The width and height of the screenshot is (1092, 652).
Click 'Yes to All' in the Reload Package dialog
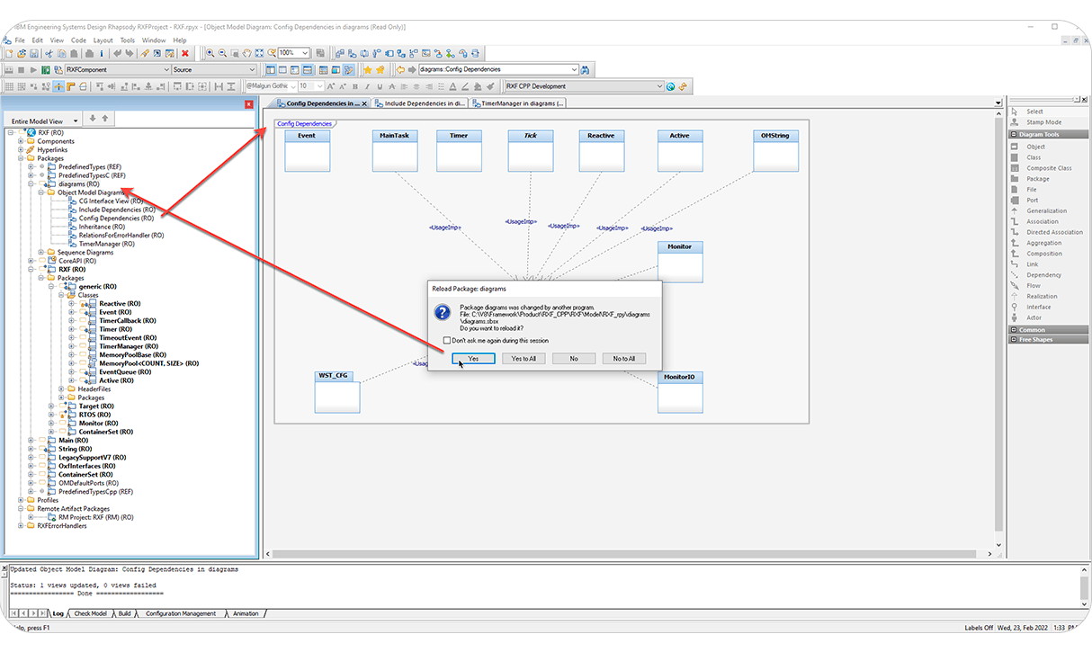click(x=522, y=358)
